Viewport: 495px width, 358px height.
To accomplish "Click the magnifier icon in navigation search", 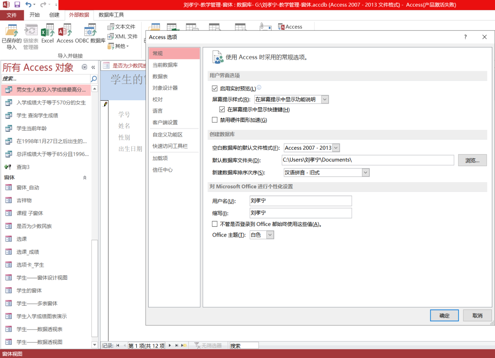I will pos(94,79).
